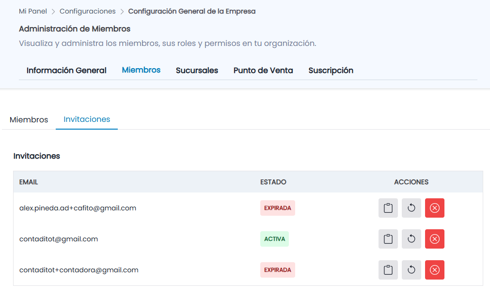Go to the Suscripción tab
The height and width of the screenshot is (296, 490).
tap(331, 71)
